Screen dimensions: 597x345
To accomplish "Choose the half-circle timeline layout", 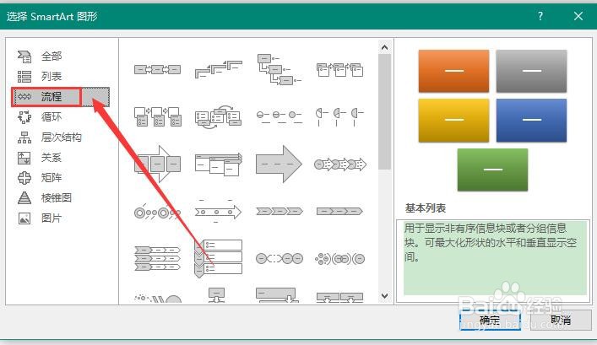I will point(339,116).
